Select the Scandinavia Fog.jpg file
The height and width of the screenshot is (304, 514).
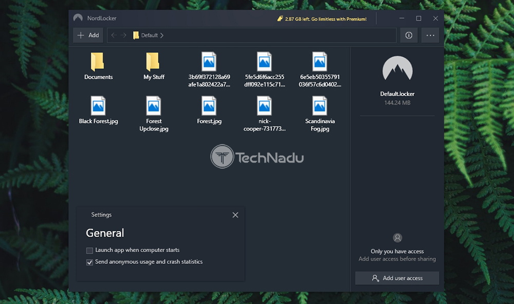pos(320,114)
